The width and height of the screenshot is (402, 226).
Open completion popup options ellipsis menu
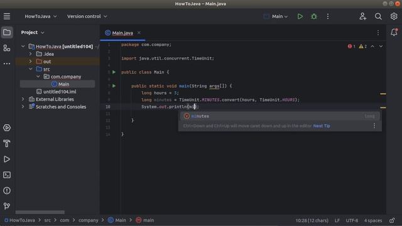click(x=374, y=126)
